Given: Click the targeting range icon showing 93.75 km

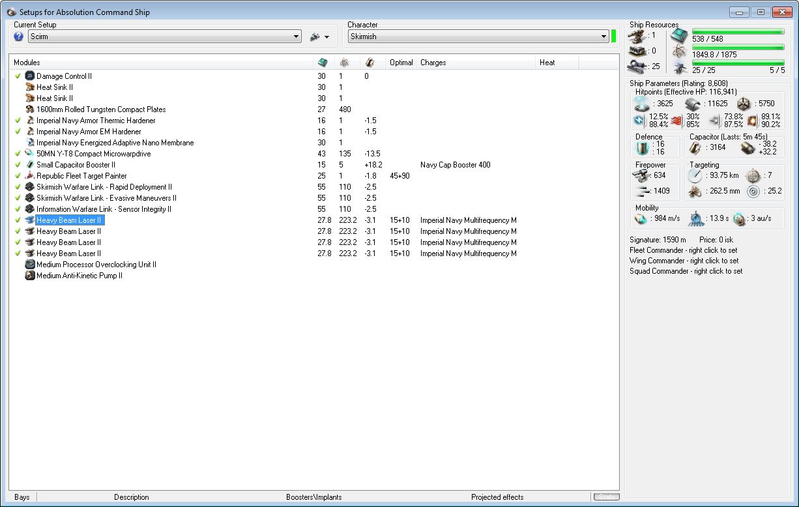Looking at the screenshot, I should tap(695, 175).
